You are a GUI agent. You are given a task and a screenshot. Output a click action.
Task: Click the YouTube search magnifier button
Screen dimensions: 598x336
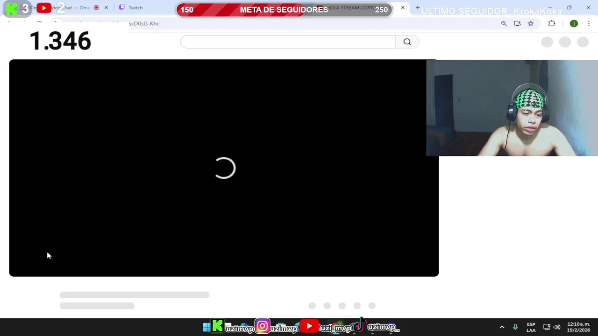(x=407, y=42)
